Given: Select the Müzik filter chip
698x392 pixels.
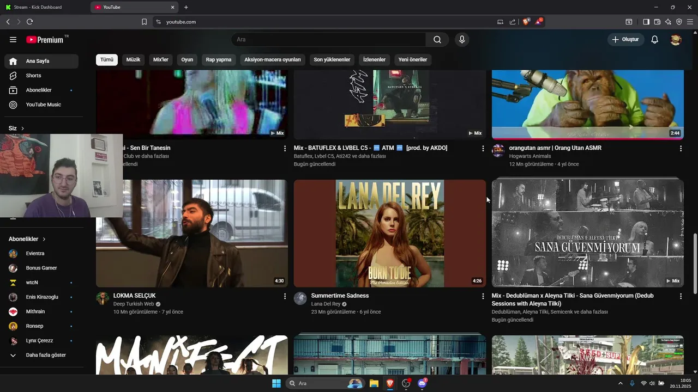Looking at the screenshot, I should click(133, 59).
